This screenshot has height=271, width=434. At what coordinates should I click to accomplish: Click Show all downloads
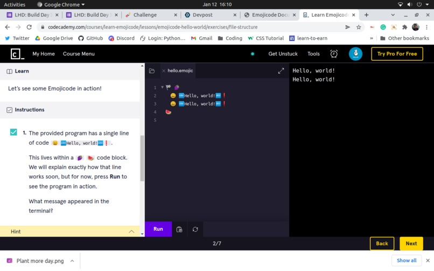(x=407, y=260)
